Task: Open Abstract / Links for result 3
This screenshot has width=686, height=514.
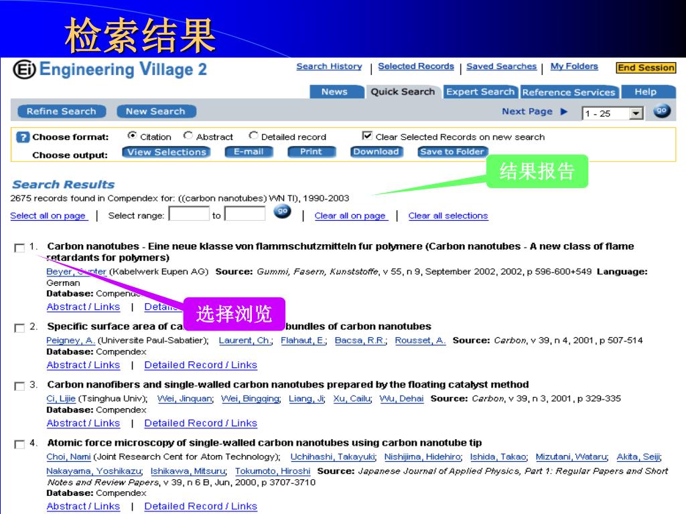Action: pos(83,423)
